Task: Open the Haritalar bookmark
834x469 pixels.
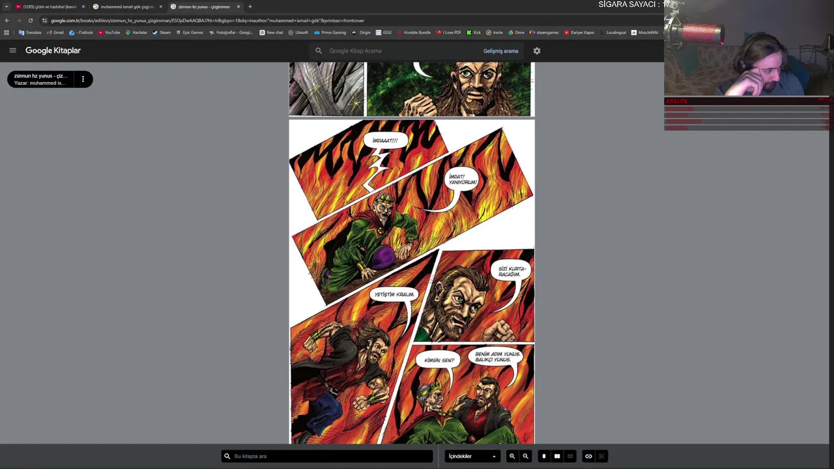Action: 137,33
